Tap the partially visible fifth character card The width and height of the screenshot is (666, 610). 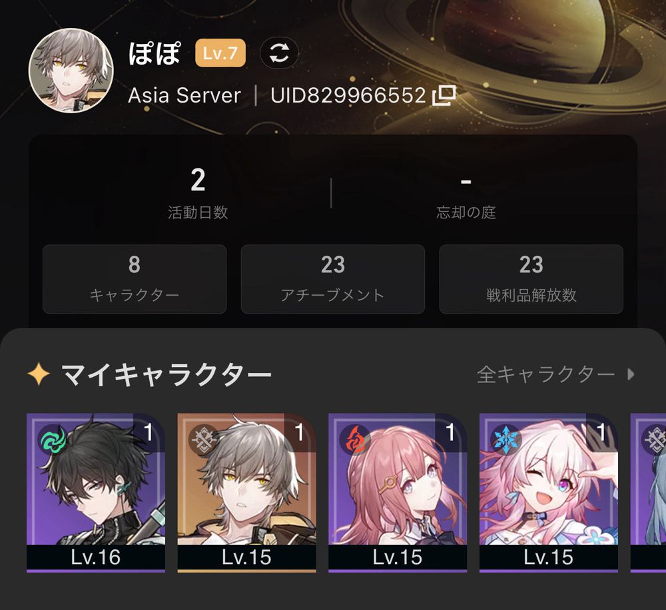coord(648,493)
